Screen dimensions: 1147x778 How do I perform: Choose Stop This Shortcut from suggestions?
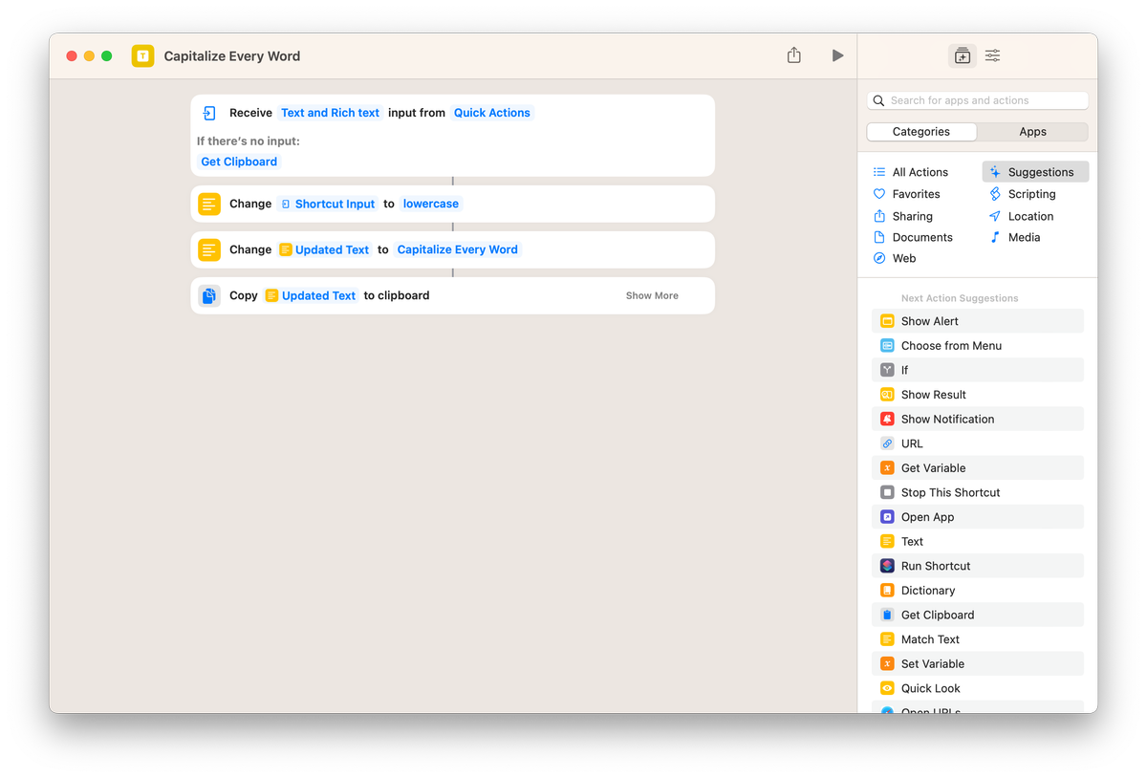948,492
